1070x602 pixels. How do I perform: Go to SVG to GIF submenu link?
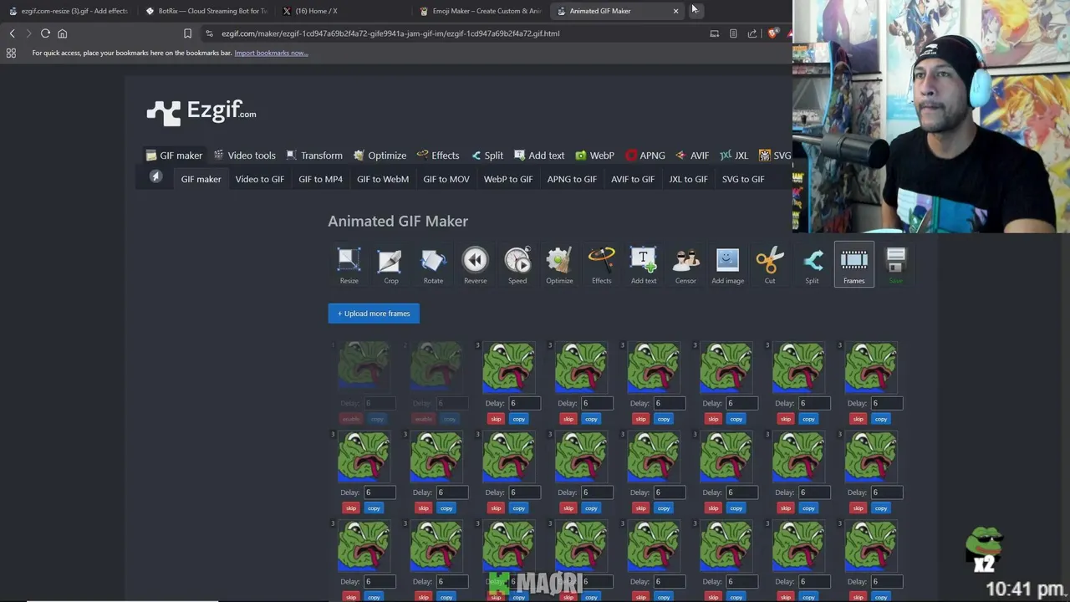(x=743, y=179)
